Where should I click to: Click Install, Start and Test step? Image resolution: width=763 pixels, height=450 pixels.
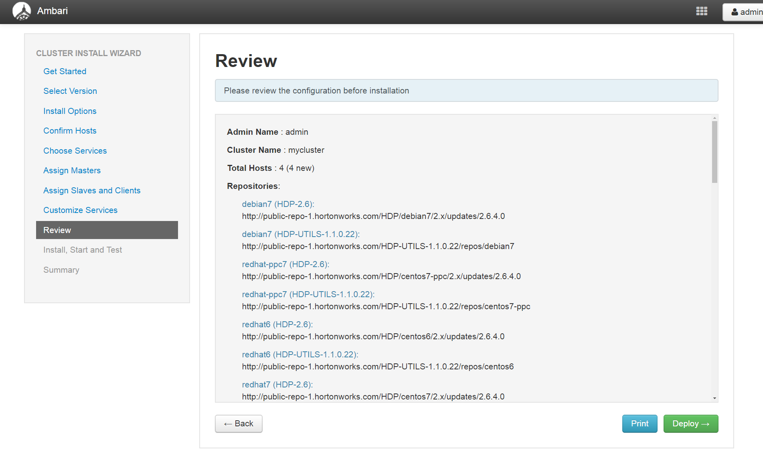point(83,250)
